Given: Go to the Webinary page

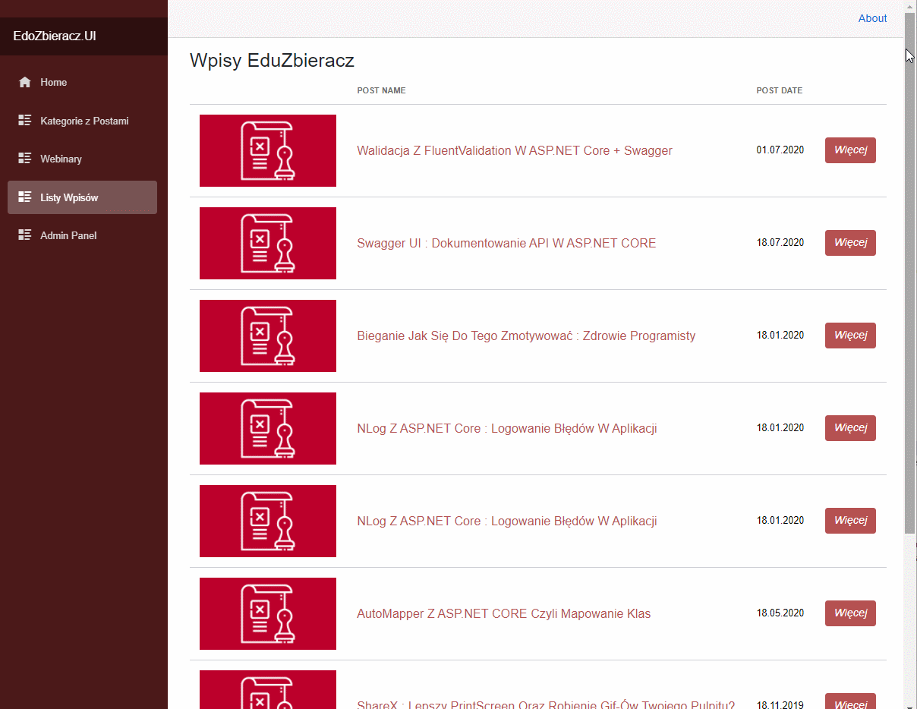Looking at the screenshot, I should coord(82,159).
